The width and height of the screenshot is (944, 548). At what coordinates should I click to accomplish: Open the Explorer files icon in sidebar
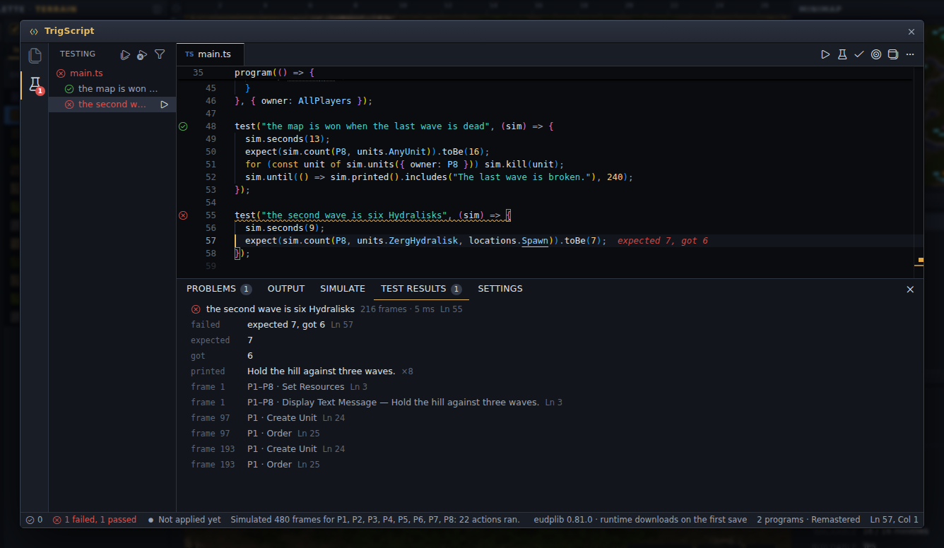[35, 56]
